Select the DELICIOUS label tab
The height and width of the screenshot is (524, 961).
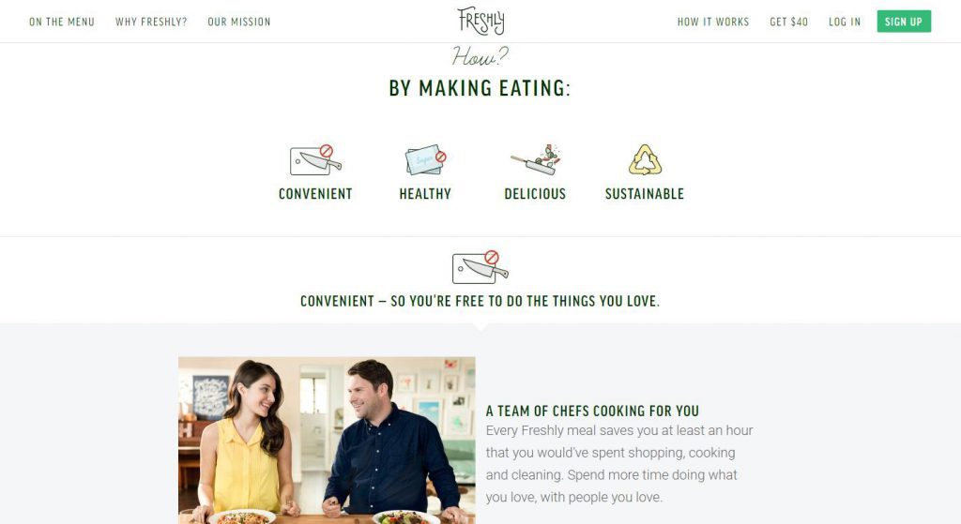535,194
